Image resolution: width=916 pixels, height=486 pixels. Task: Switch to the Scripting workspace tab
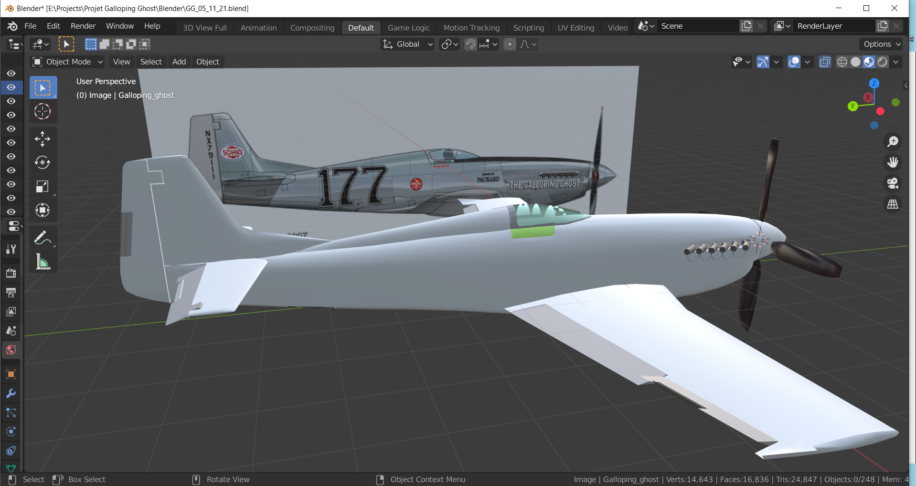click(529, 28)
